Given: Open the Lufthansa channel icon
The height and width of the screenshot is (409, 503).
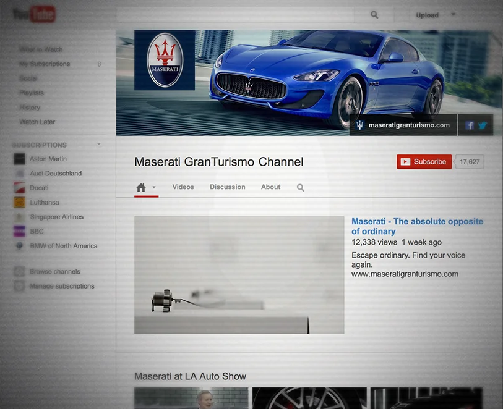Looking at the screenshot, I should [19, 202].
